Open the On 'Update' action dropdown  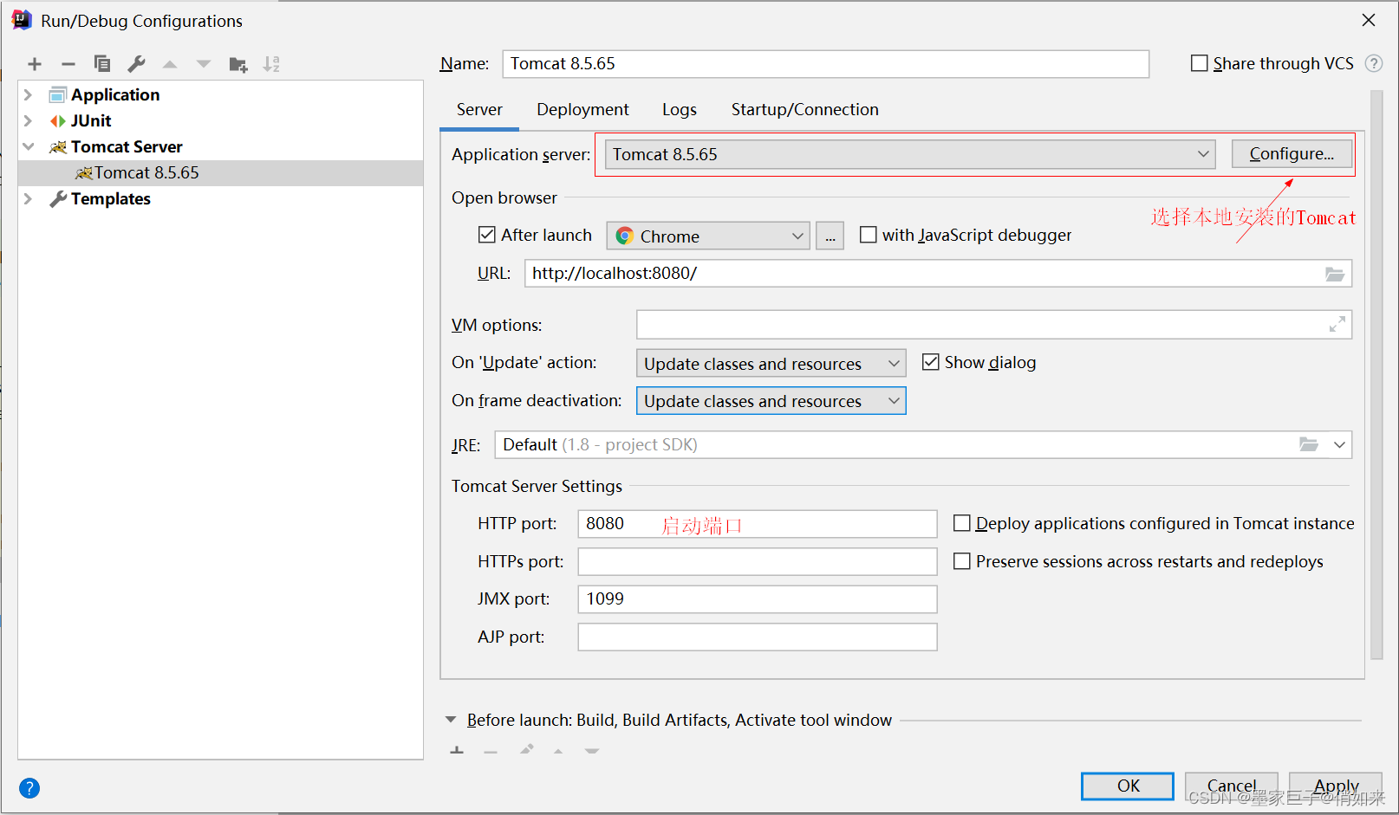pos(771,364)
